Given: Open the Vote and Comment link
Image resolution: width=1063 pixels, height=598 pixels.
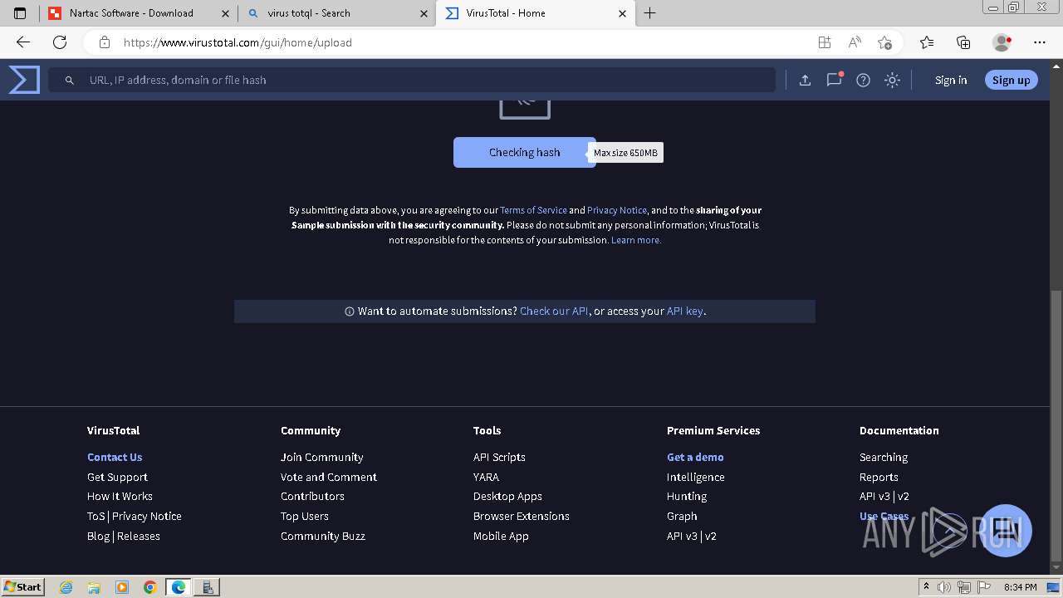Looking at the screenshot, I should [x=329, y=478].
